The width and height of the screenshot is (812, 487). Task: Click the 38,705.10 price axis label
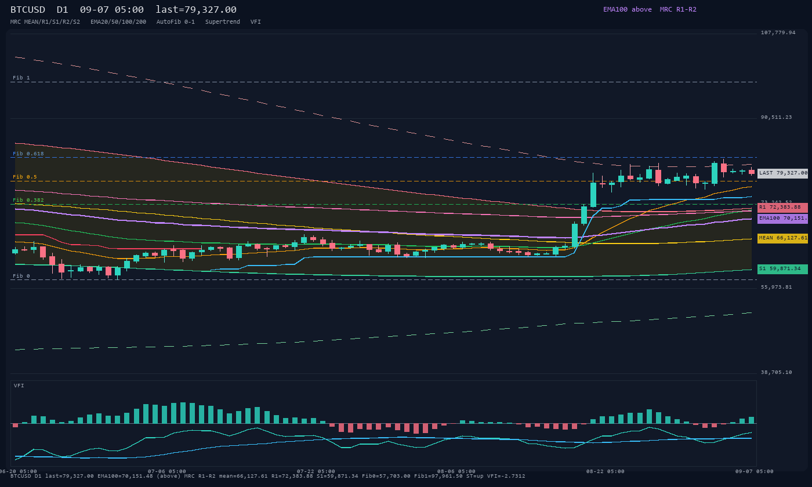point(777,372)
